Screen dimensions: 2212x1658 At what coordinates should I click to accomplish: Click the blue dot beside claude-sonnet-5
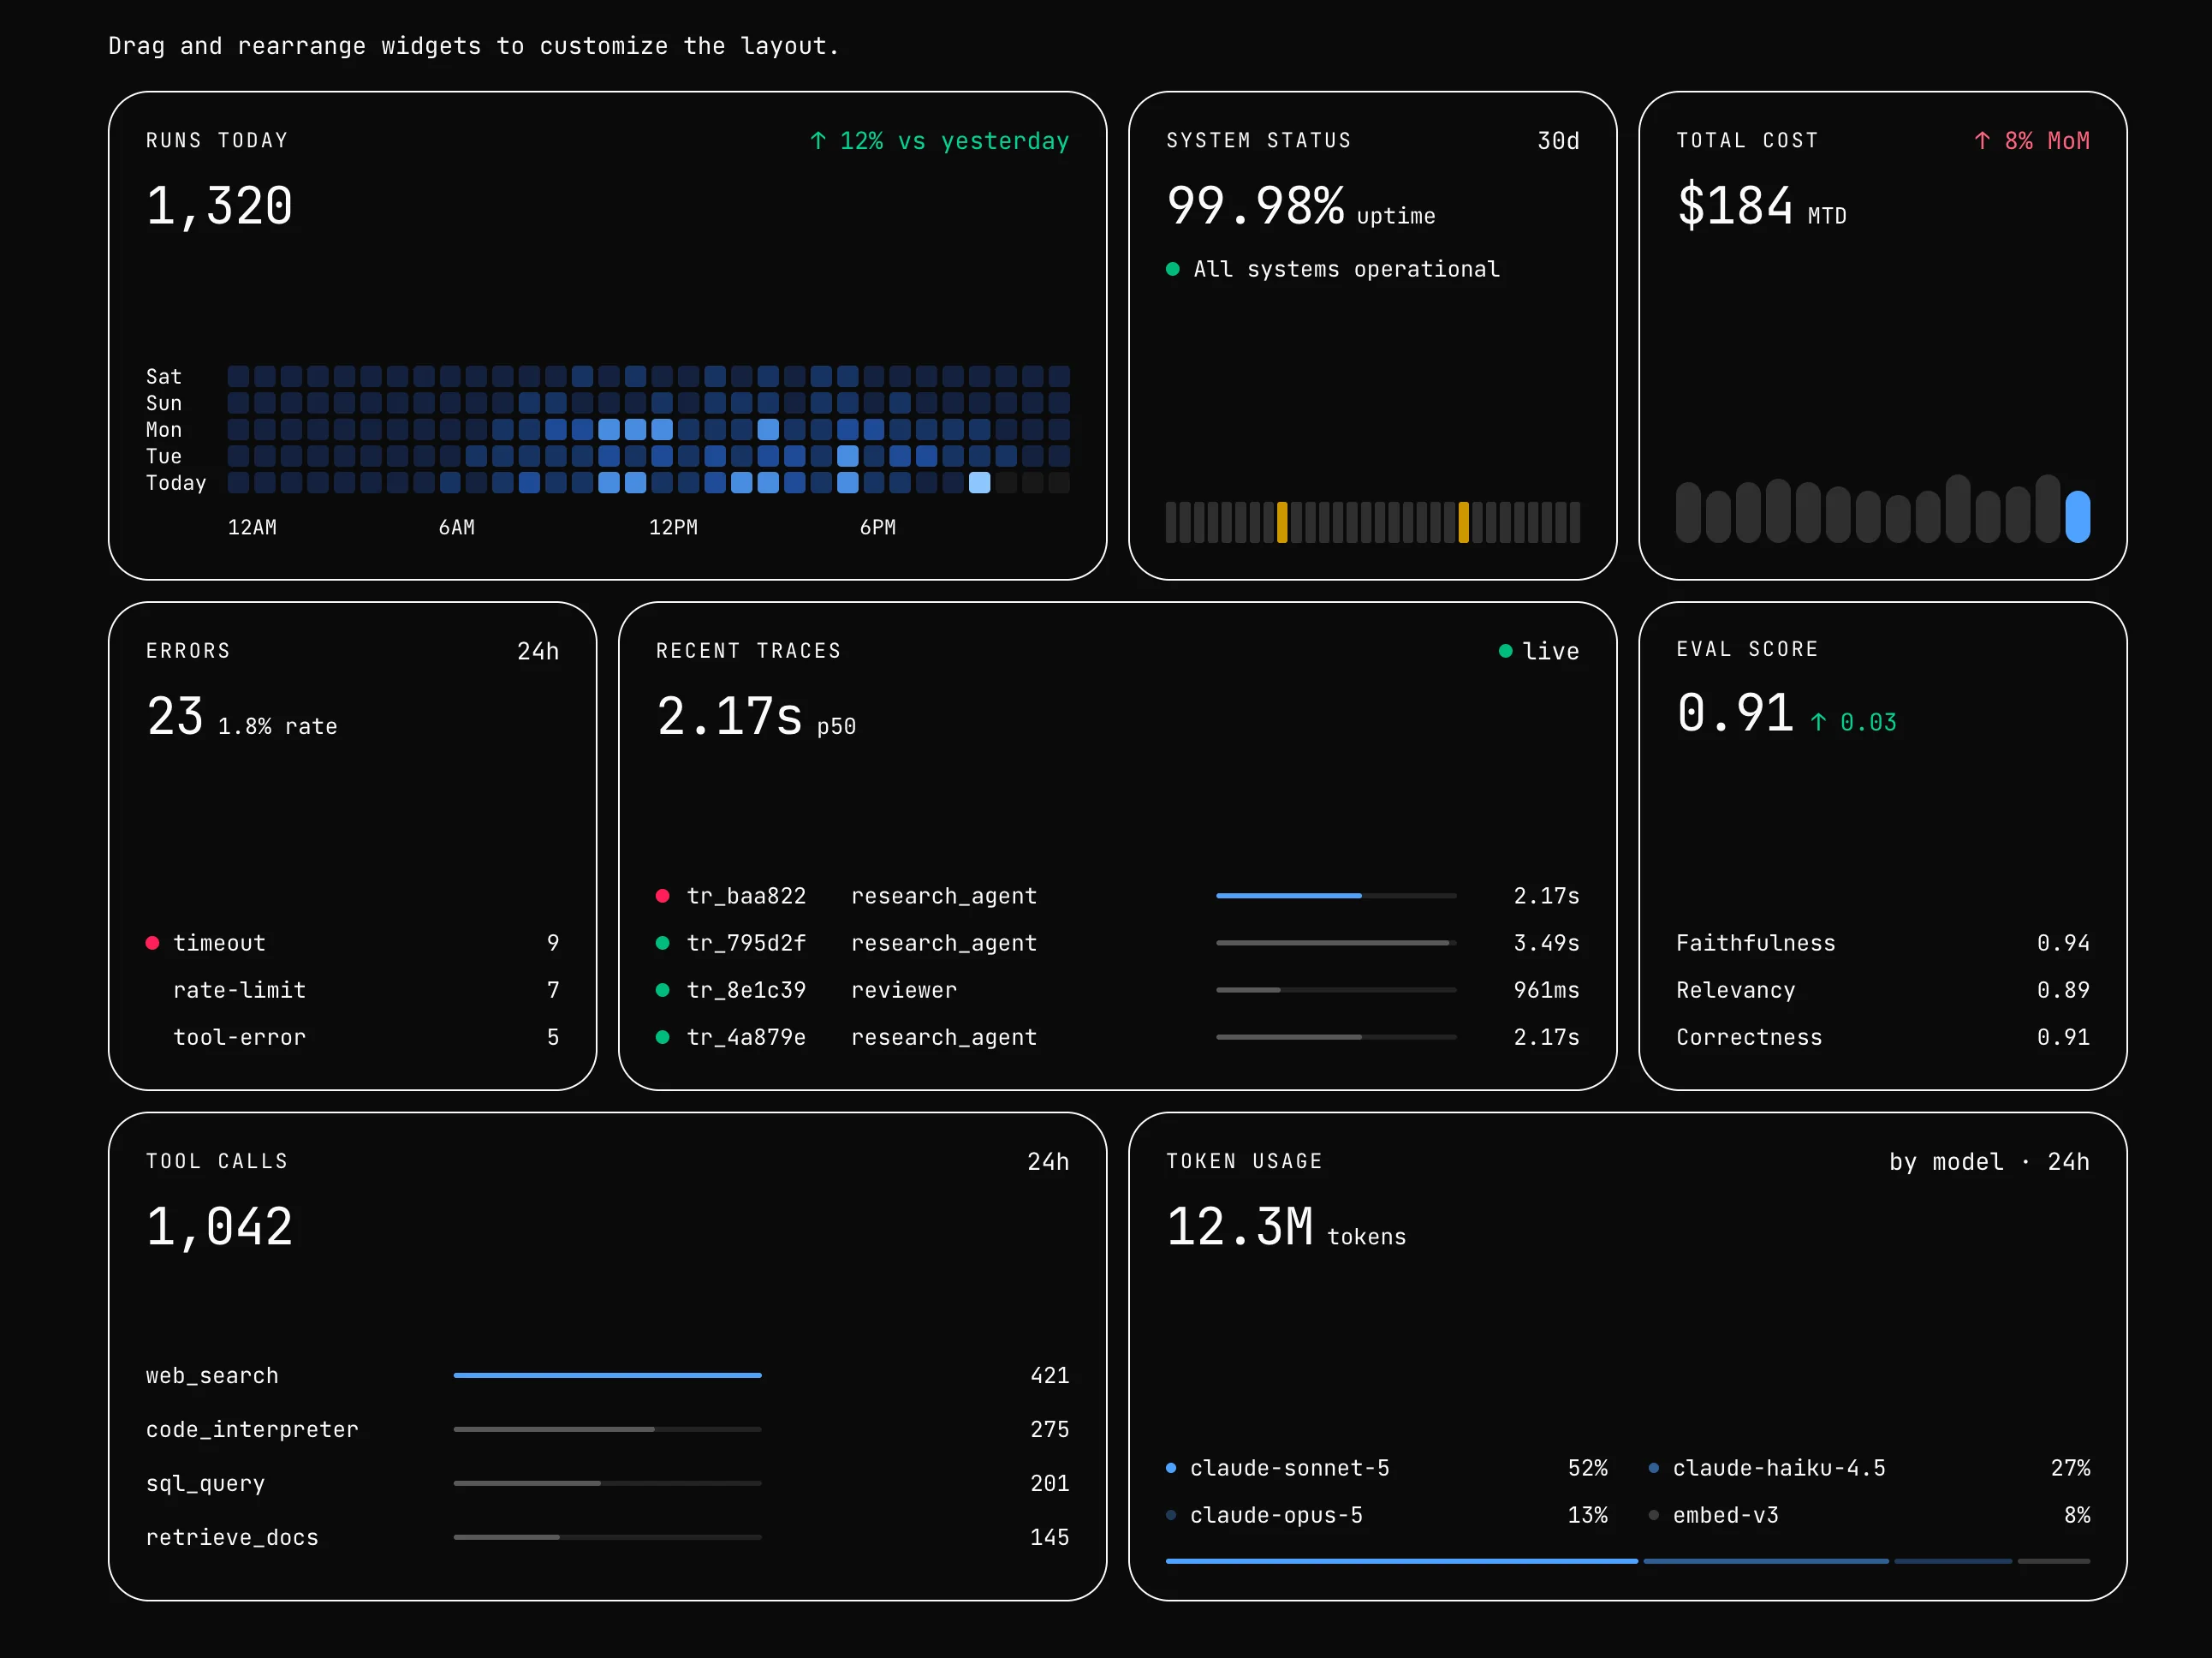tap(1171, 1468)
